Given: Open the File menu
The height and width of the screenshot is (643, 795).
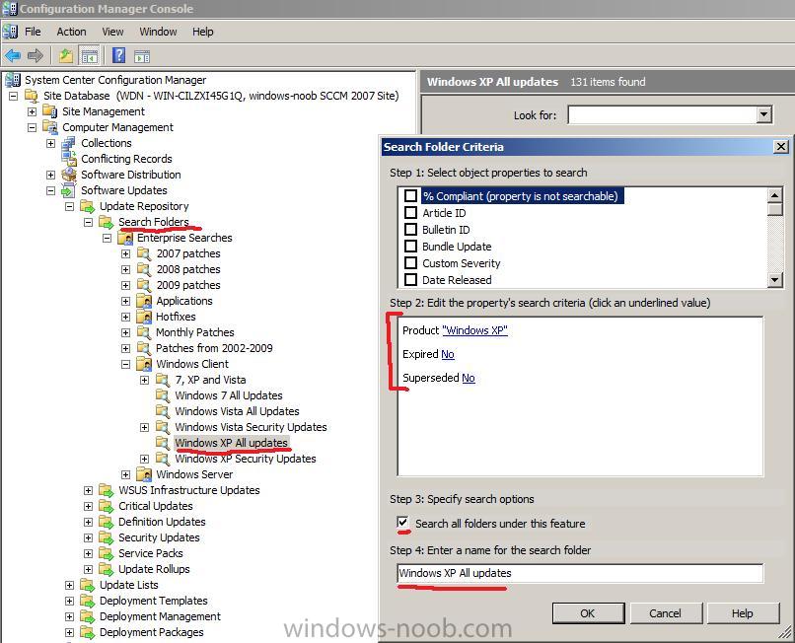Looking at the screenshot, I should click(x=33, y=32).
